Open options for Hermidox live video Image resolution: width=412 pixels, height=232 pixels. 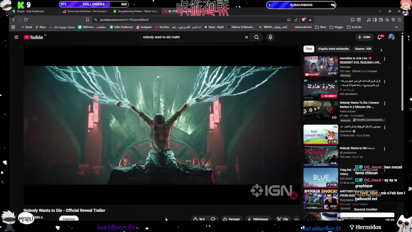click(x=384, y=59)
